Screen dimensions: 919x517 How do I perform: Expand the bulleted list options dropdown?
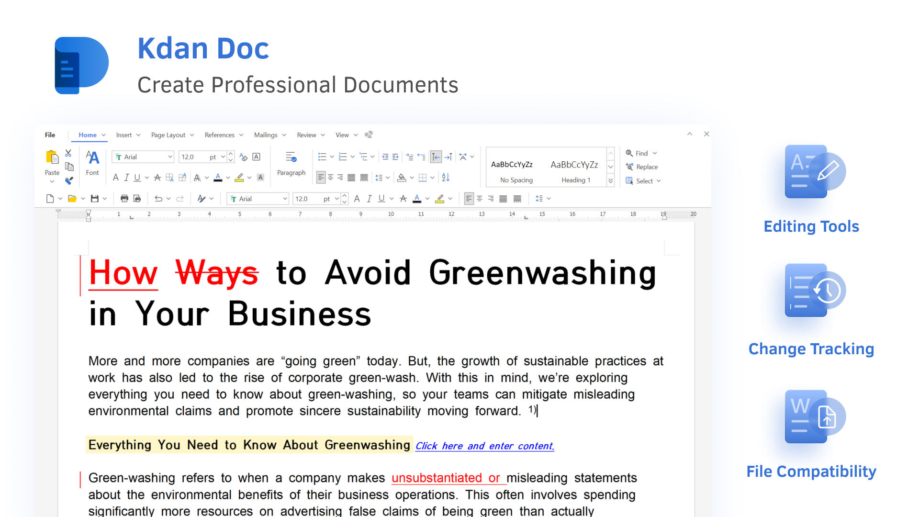click(332, 157)
